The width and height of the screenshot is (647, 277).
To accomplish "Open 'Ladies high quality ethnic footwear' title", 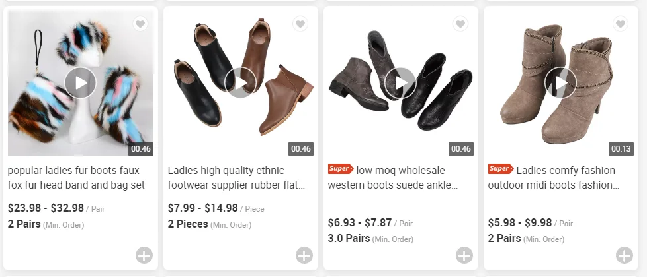I will 236,178.
